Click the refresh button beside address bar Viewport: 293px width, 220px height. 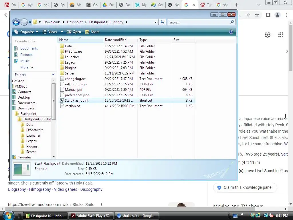162,22
